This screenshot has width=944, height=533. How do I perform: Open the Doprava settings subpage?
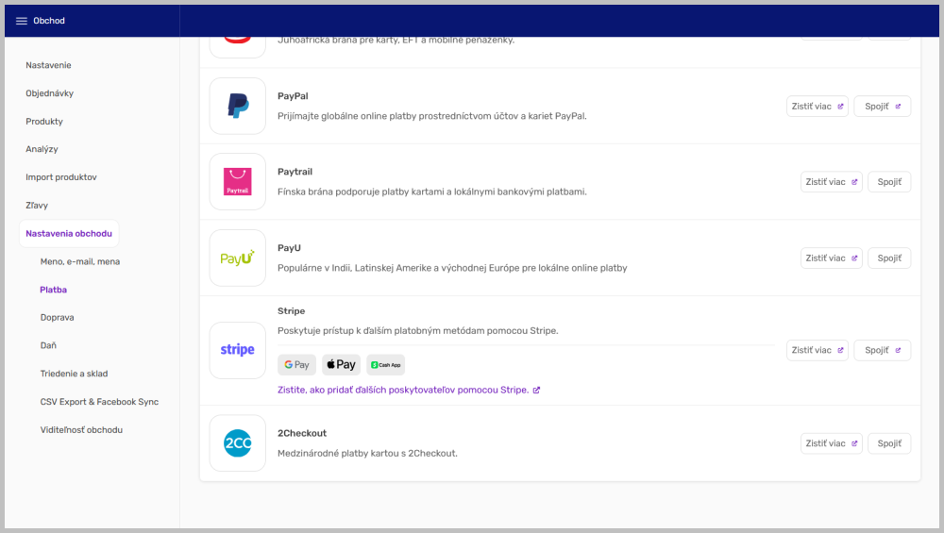tap(57, 318)
